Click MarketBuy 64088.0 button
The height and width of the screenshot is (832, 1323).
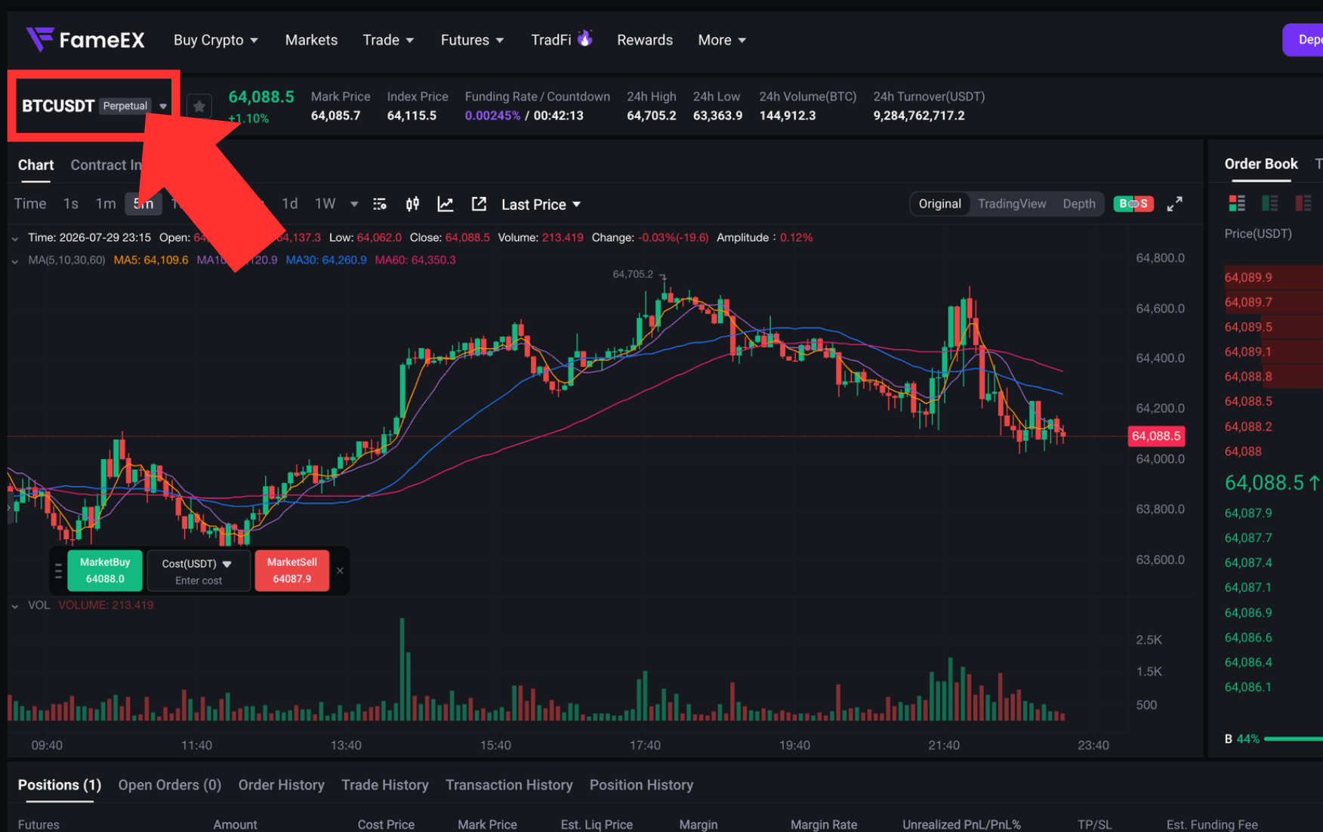pyautogui.click(x=105, y=571)
